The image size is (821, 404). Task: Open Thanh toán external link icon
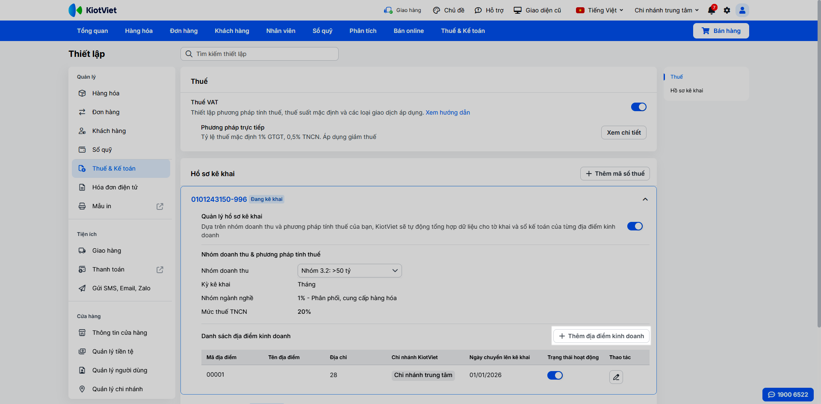tap(160, 270)
